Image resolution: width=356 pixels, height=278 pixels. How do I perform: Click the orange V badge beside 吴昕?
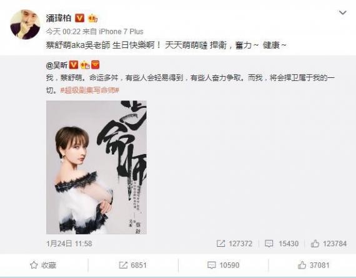tap(73, 65)
